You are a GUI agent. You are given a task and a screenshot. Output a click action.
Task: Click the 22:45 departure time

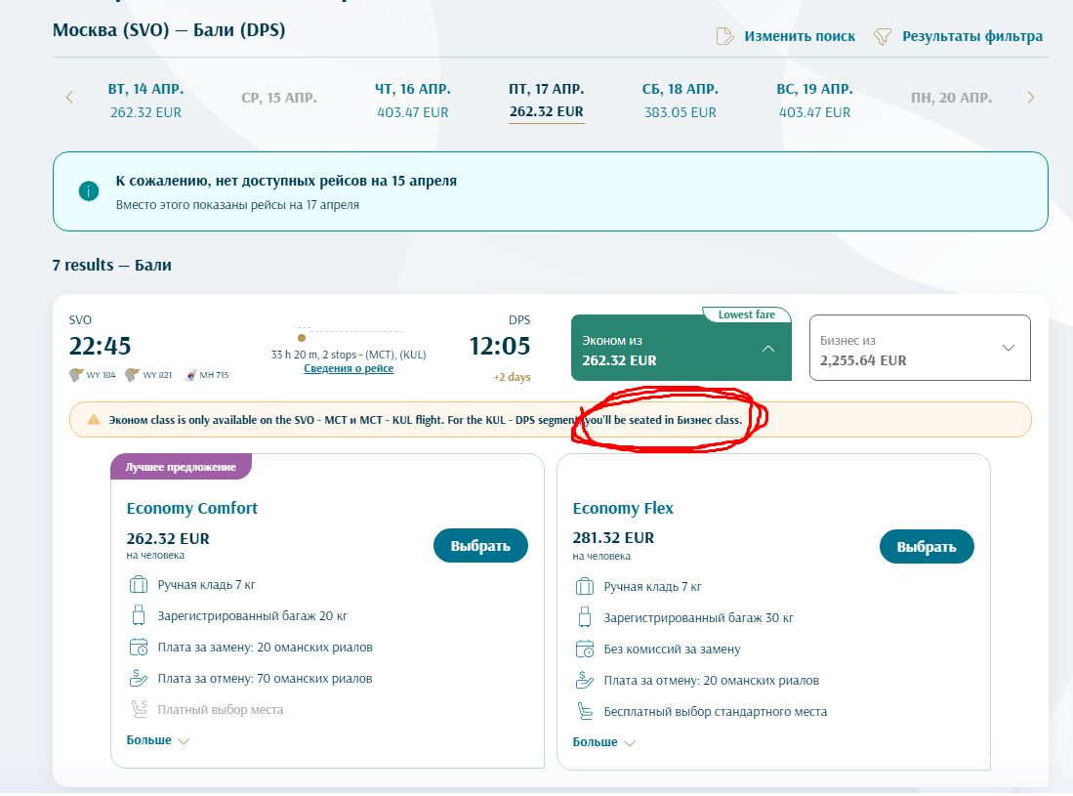tap(100, 346)
